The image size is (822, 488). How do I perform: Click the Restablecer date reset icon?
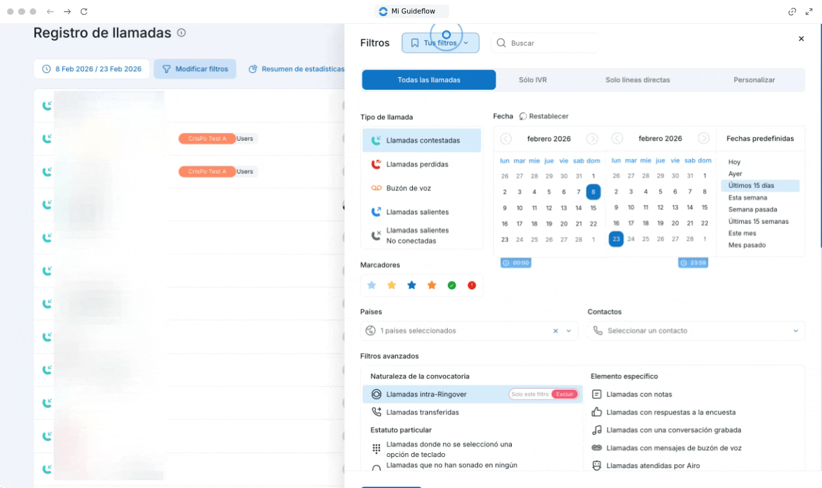coord(523,116)
